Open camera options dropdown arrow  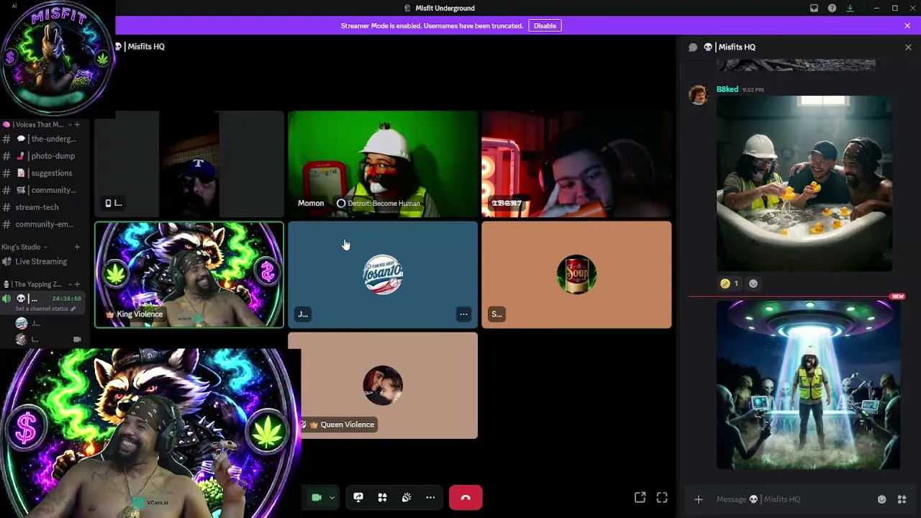coord(332,497)
